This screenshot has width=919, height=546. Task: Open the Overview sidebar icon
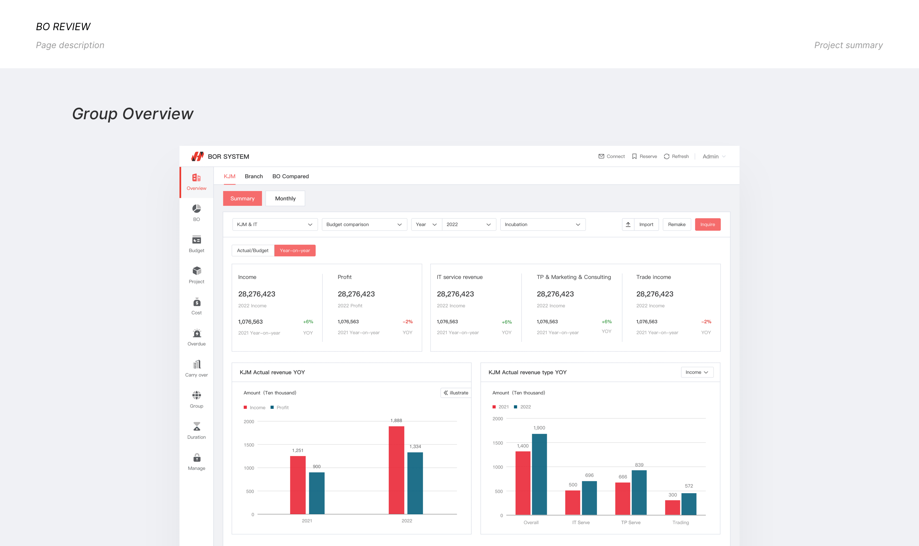(196, 178)
